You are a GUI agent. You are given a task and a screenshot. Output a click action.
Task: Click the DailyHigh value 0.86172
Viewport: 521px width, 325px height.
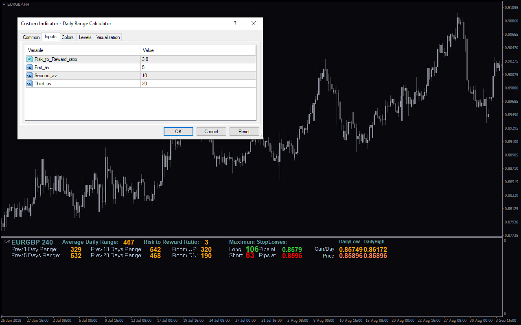375,249
